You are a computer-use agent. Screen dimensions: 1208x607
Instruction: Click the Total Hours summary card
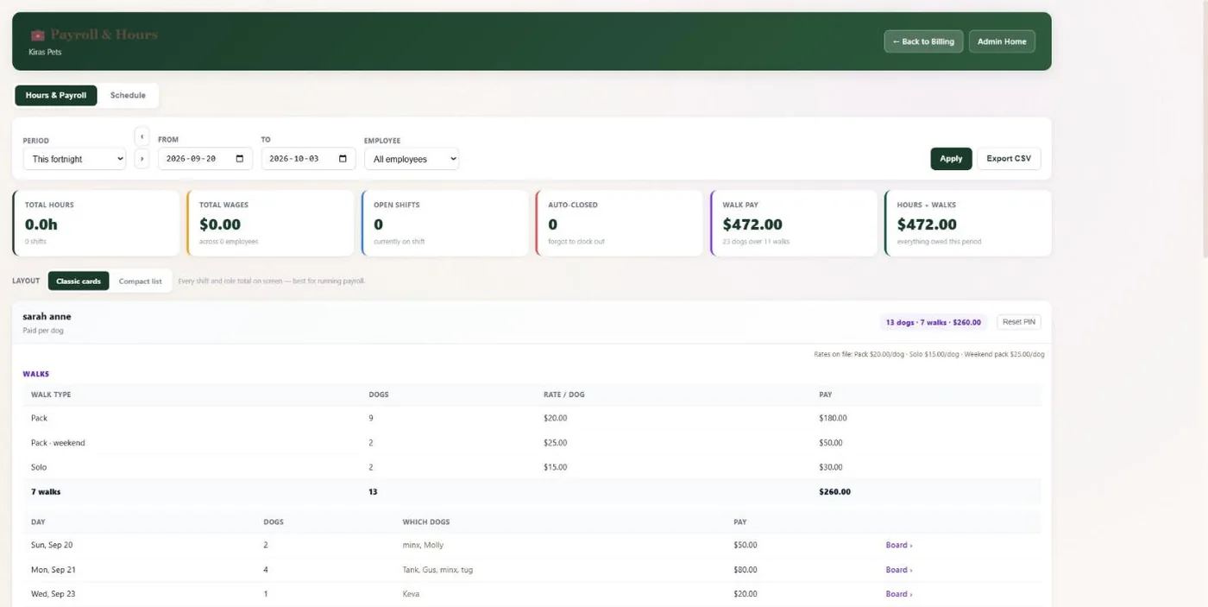pyautogui.click(x=96, y=224)
